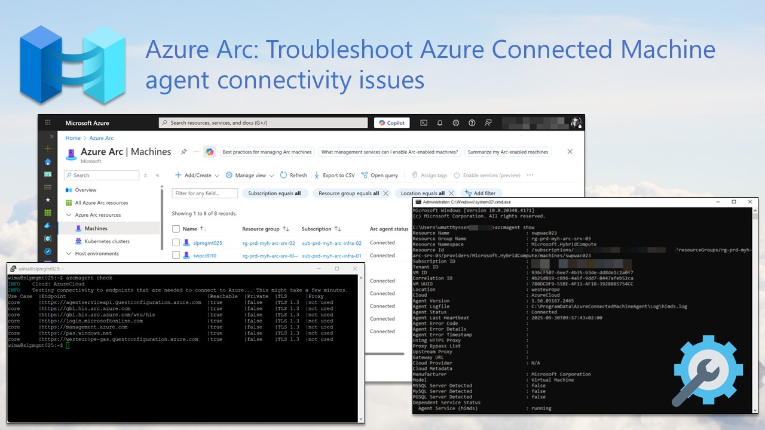Image resolution: width=765 pixels, height=430 pixels.
Task: Launch Cloud Shell from the top bar
Action: click(x=424, y=123)
